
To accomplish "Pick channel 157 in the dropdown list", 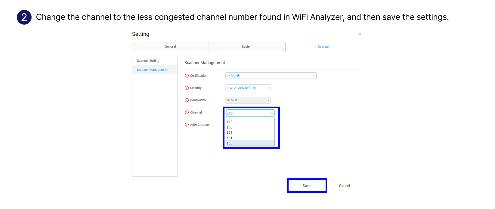I will pyautogui.click(x=230, y=133).
